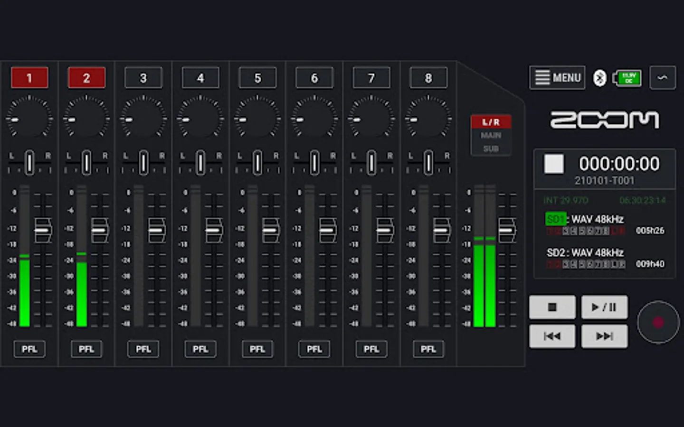This screenshot has width=684, height=427.
Task: Select the SD2 WAV 48kHz card row
Action: pos(605,258)
